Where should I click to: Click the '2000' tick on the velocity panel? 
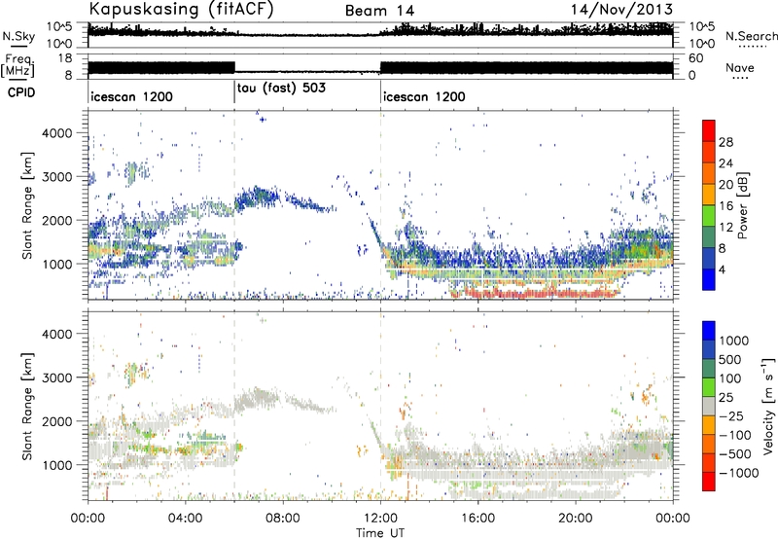[x=57, y=421]
